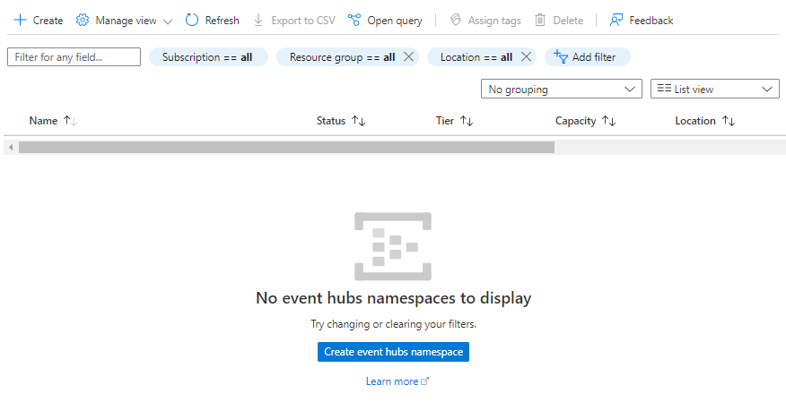Viewport: 786px width, 402px height.
Task: Click Create event hubs namespace button
Action: click(x=393, y=352)
